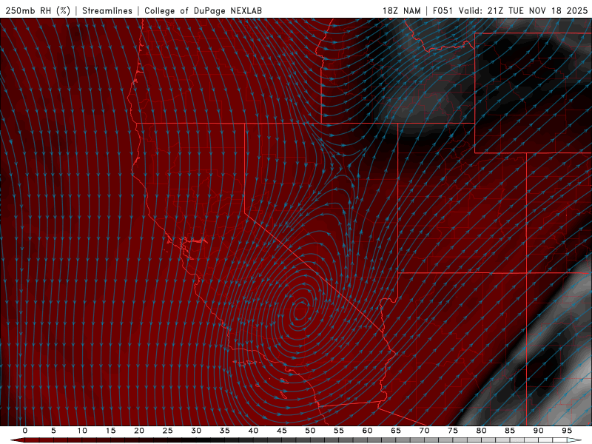The height and width of the screenshot is (444, 592).
Task: Click the colorbar label '85'
Action: point(510,431)
